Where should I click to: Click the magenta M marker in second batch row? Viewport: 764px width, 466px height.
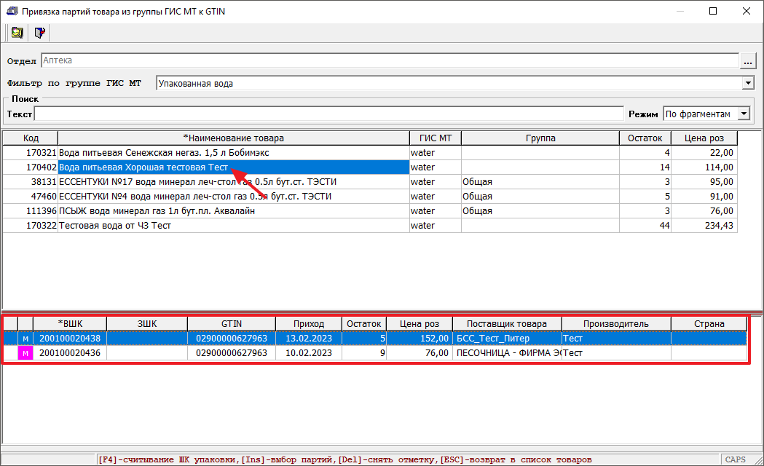pyautogui.click(x=25, y=353)
